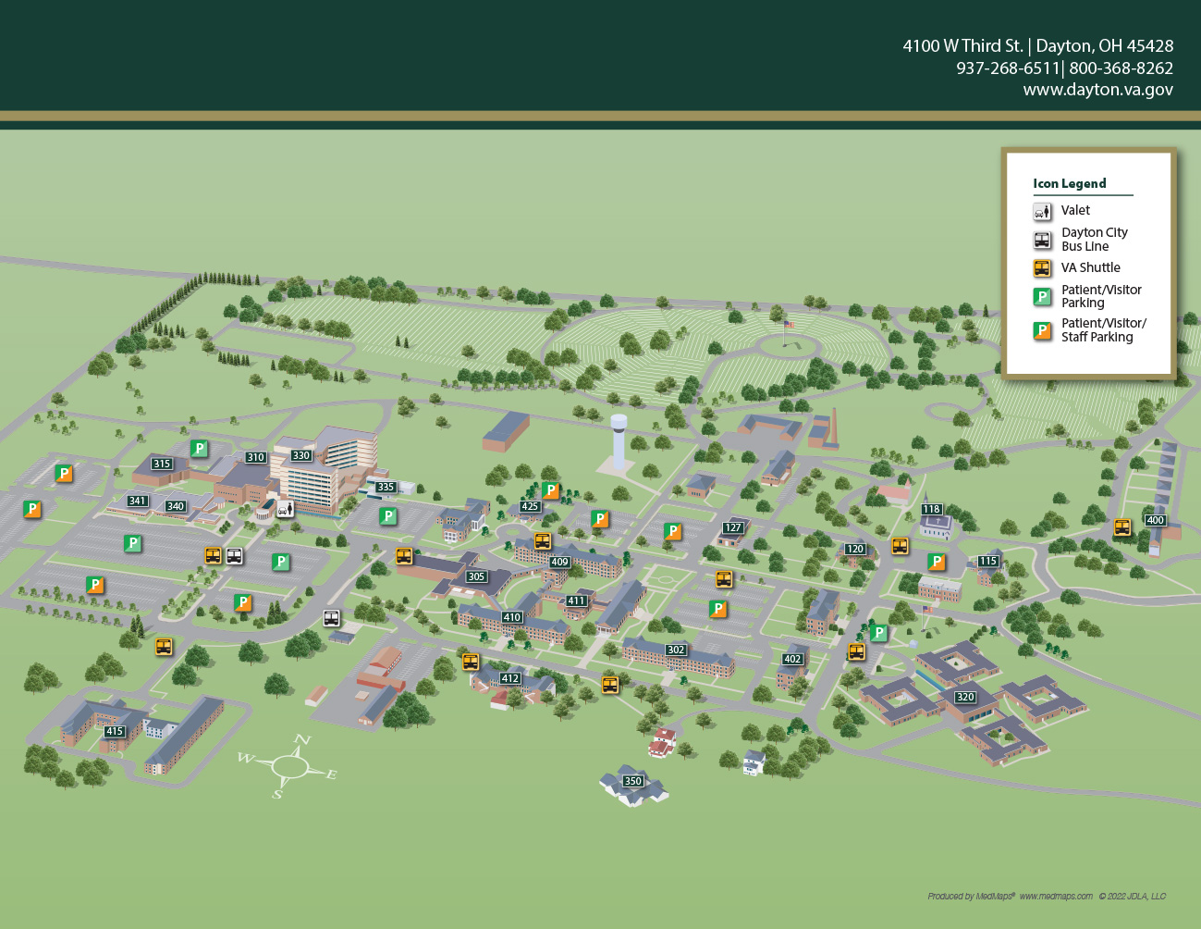Screen dimensions: 1201x929
Task: Click the valet icon at building 330's entrance
Action: pyautogui.click(x=285, y=509)
